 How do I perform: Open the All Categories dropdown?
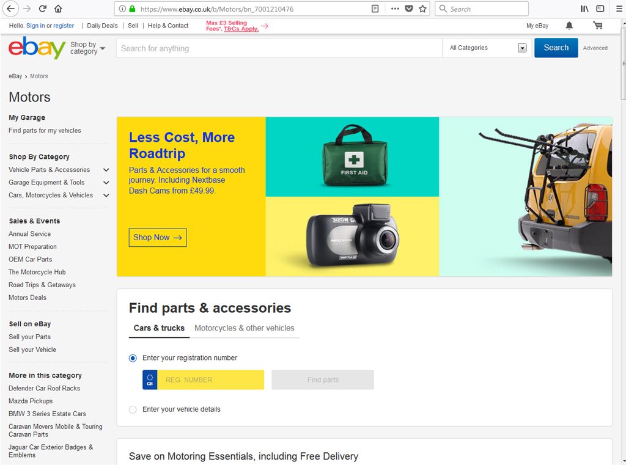pyautogui.click(x=488, y=48)
